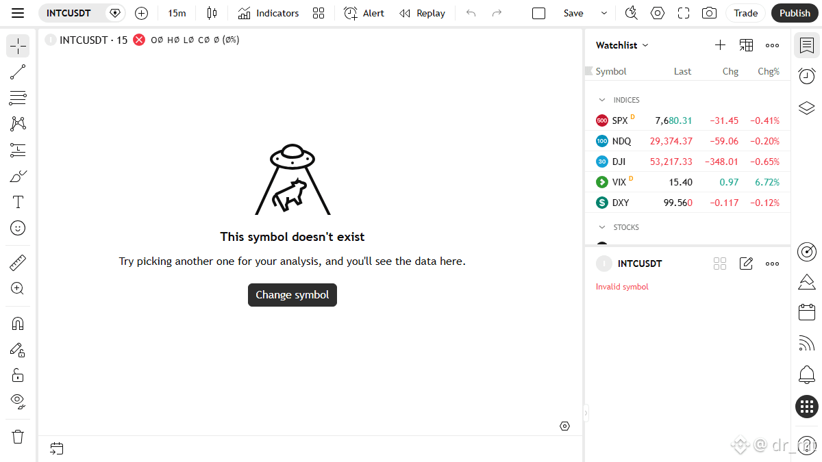The height and width of the screenshot is (462, 822).
Task: Open chart settings hexagon icon in toolbar
Action: pyautogui.click(x=658, y=13)
